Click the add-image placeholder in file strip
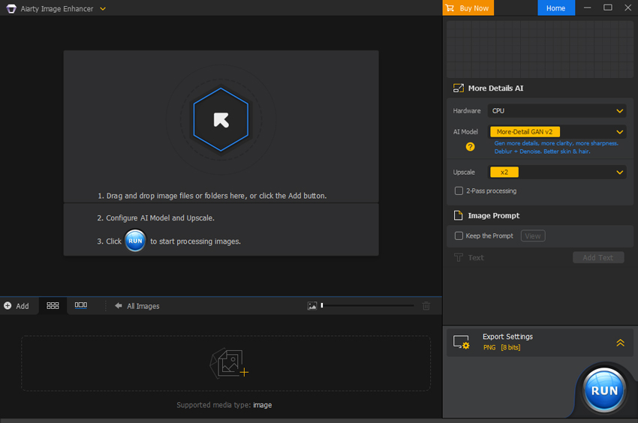The image size is (638, 423). point(229,364)
